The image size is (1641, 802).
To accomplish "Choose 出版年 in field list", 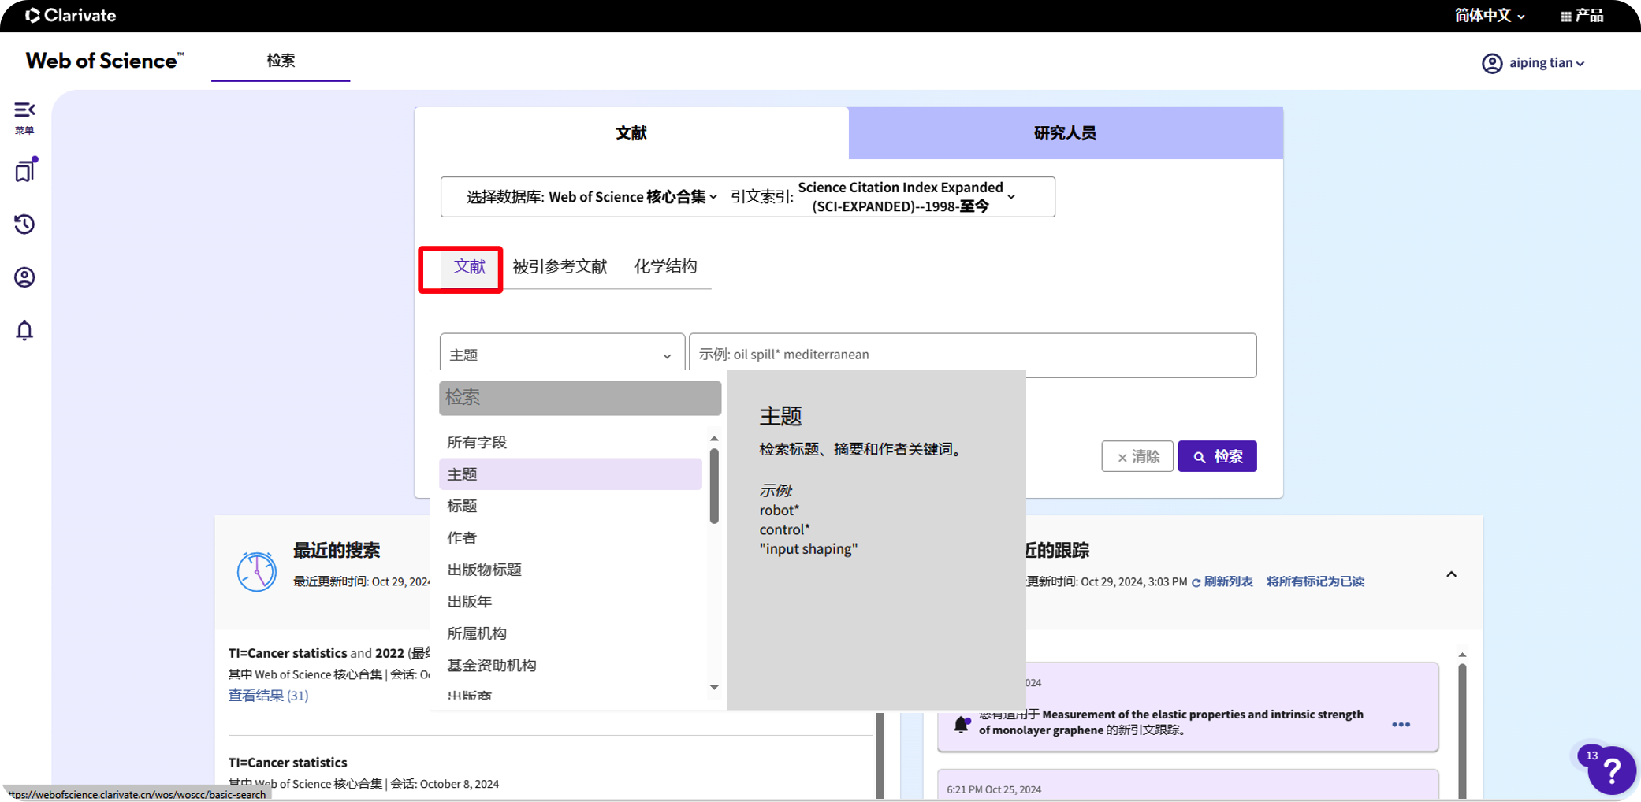I will pos(571,601).
